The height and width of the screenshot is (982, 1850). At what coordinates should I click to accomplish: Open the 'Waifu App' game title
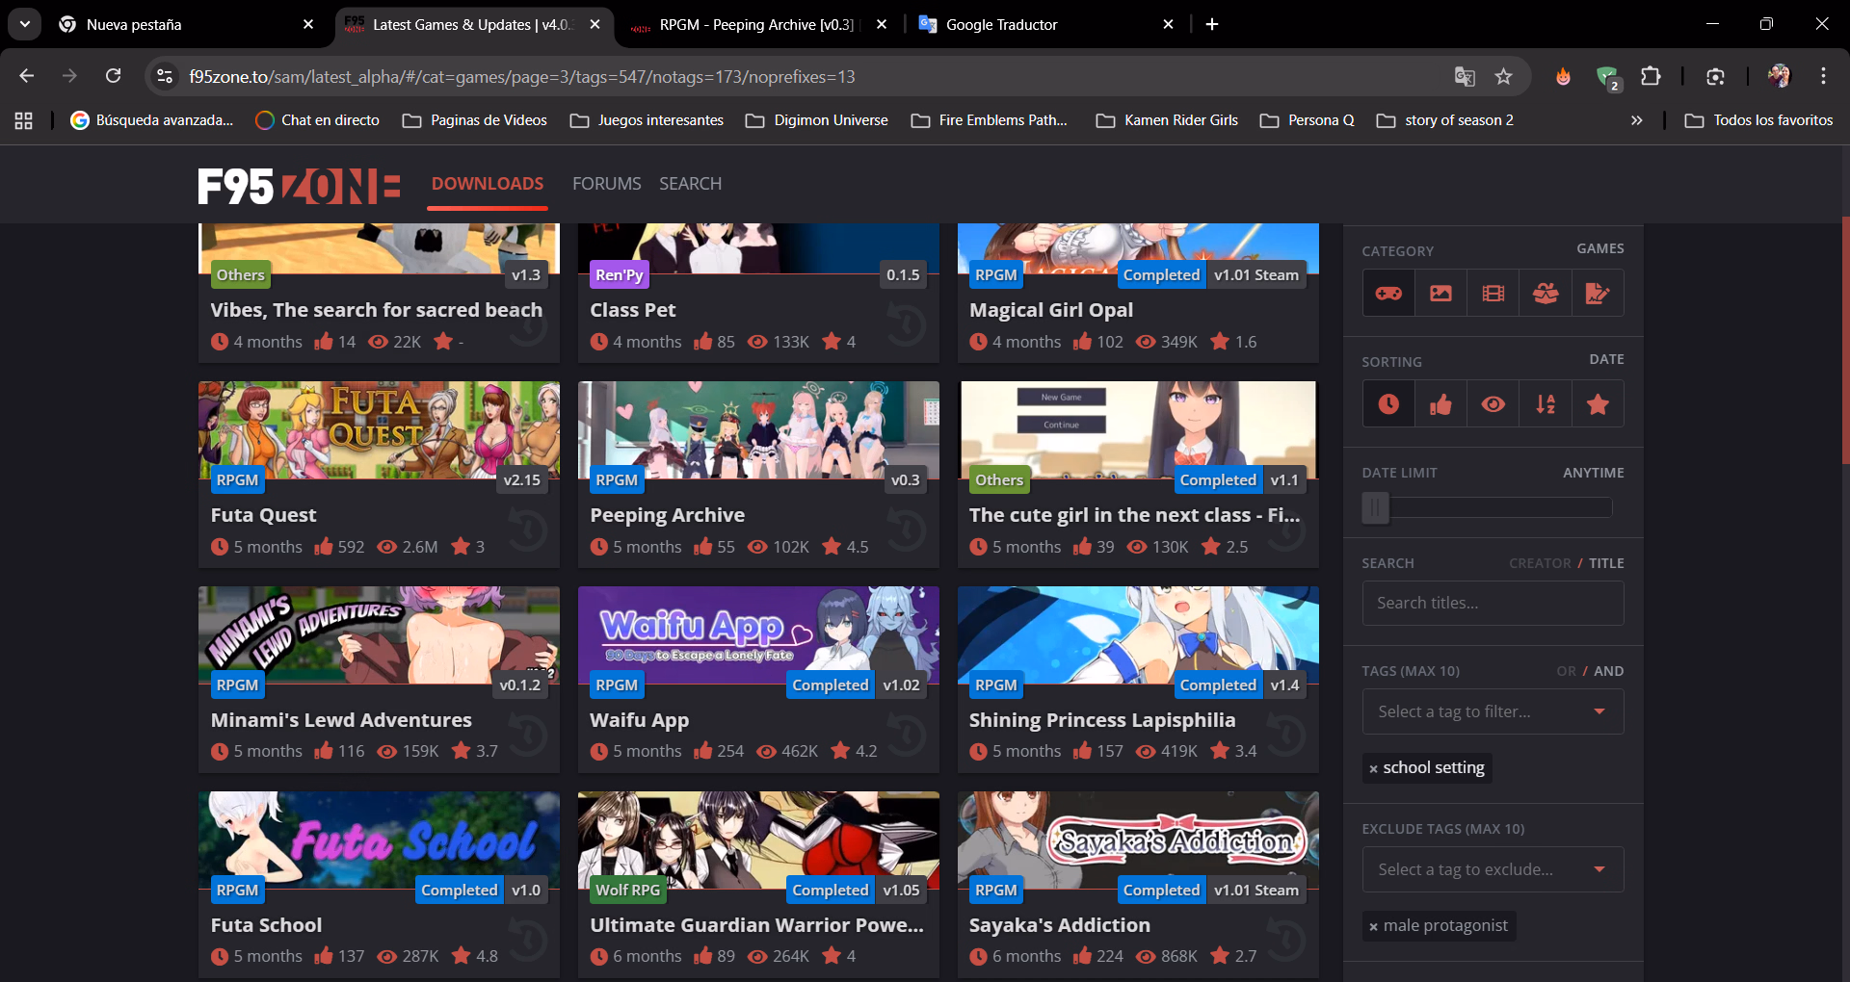(639, 720)
